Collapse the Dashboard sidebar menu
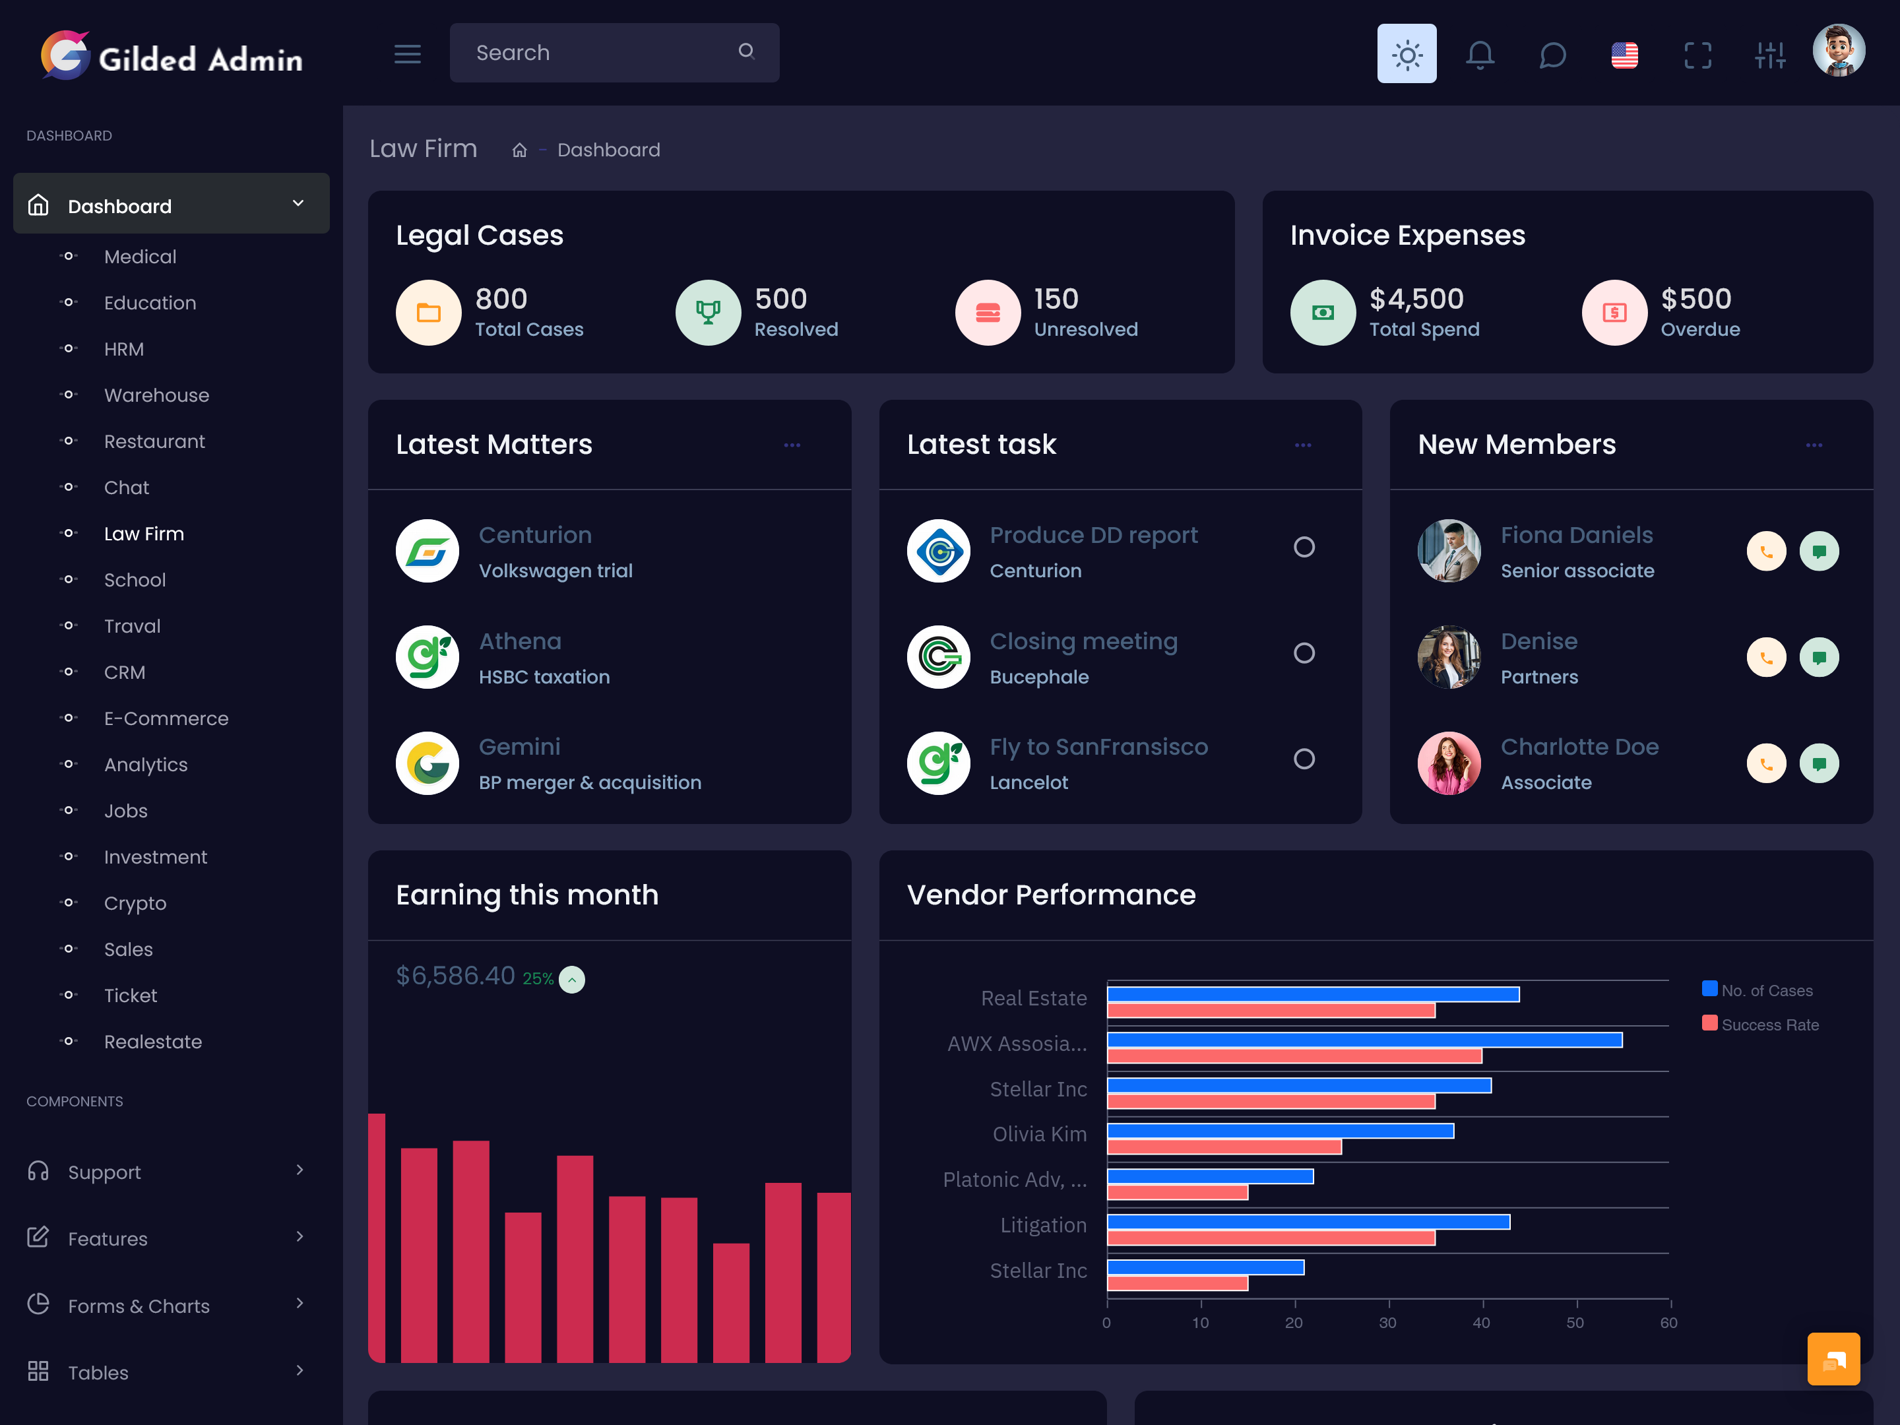 pyautogui.click(x=171, y=204)
